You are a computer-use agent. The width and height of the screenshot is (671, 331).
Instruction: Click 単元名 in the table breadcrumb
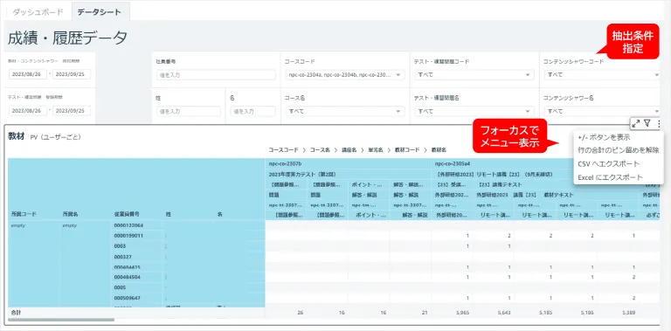(376, 150)
